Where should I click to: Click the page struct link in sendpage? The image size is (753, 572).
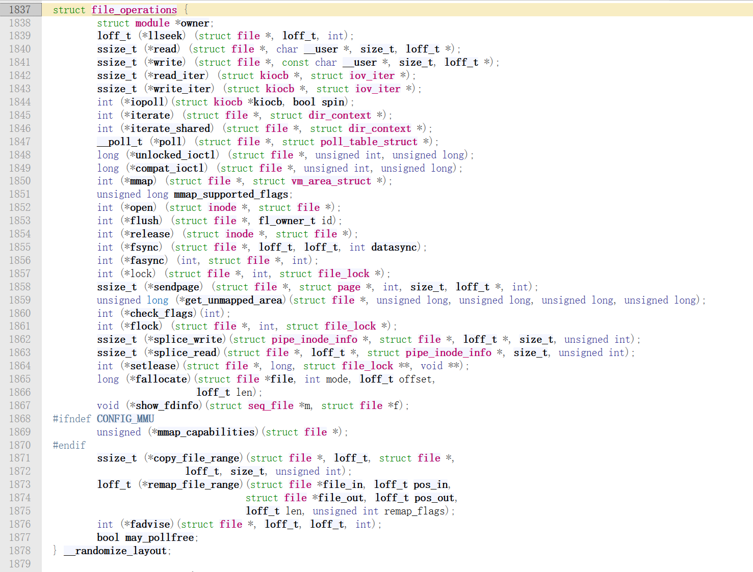coord(349,287)
